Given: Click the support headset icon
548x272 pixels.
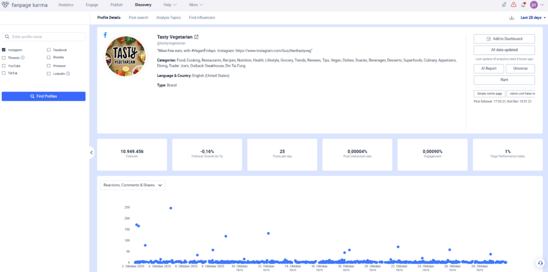Looking at the screenshot, I should pyautogui.click(x=540, y=263).
